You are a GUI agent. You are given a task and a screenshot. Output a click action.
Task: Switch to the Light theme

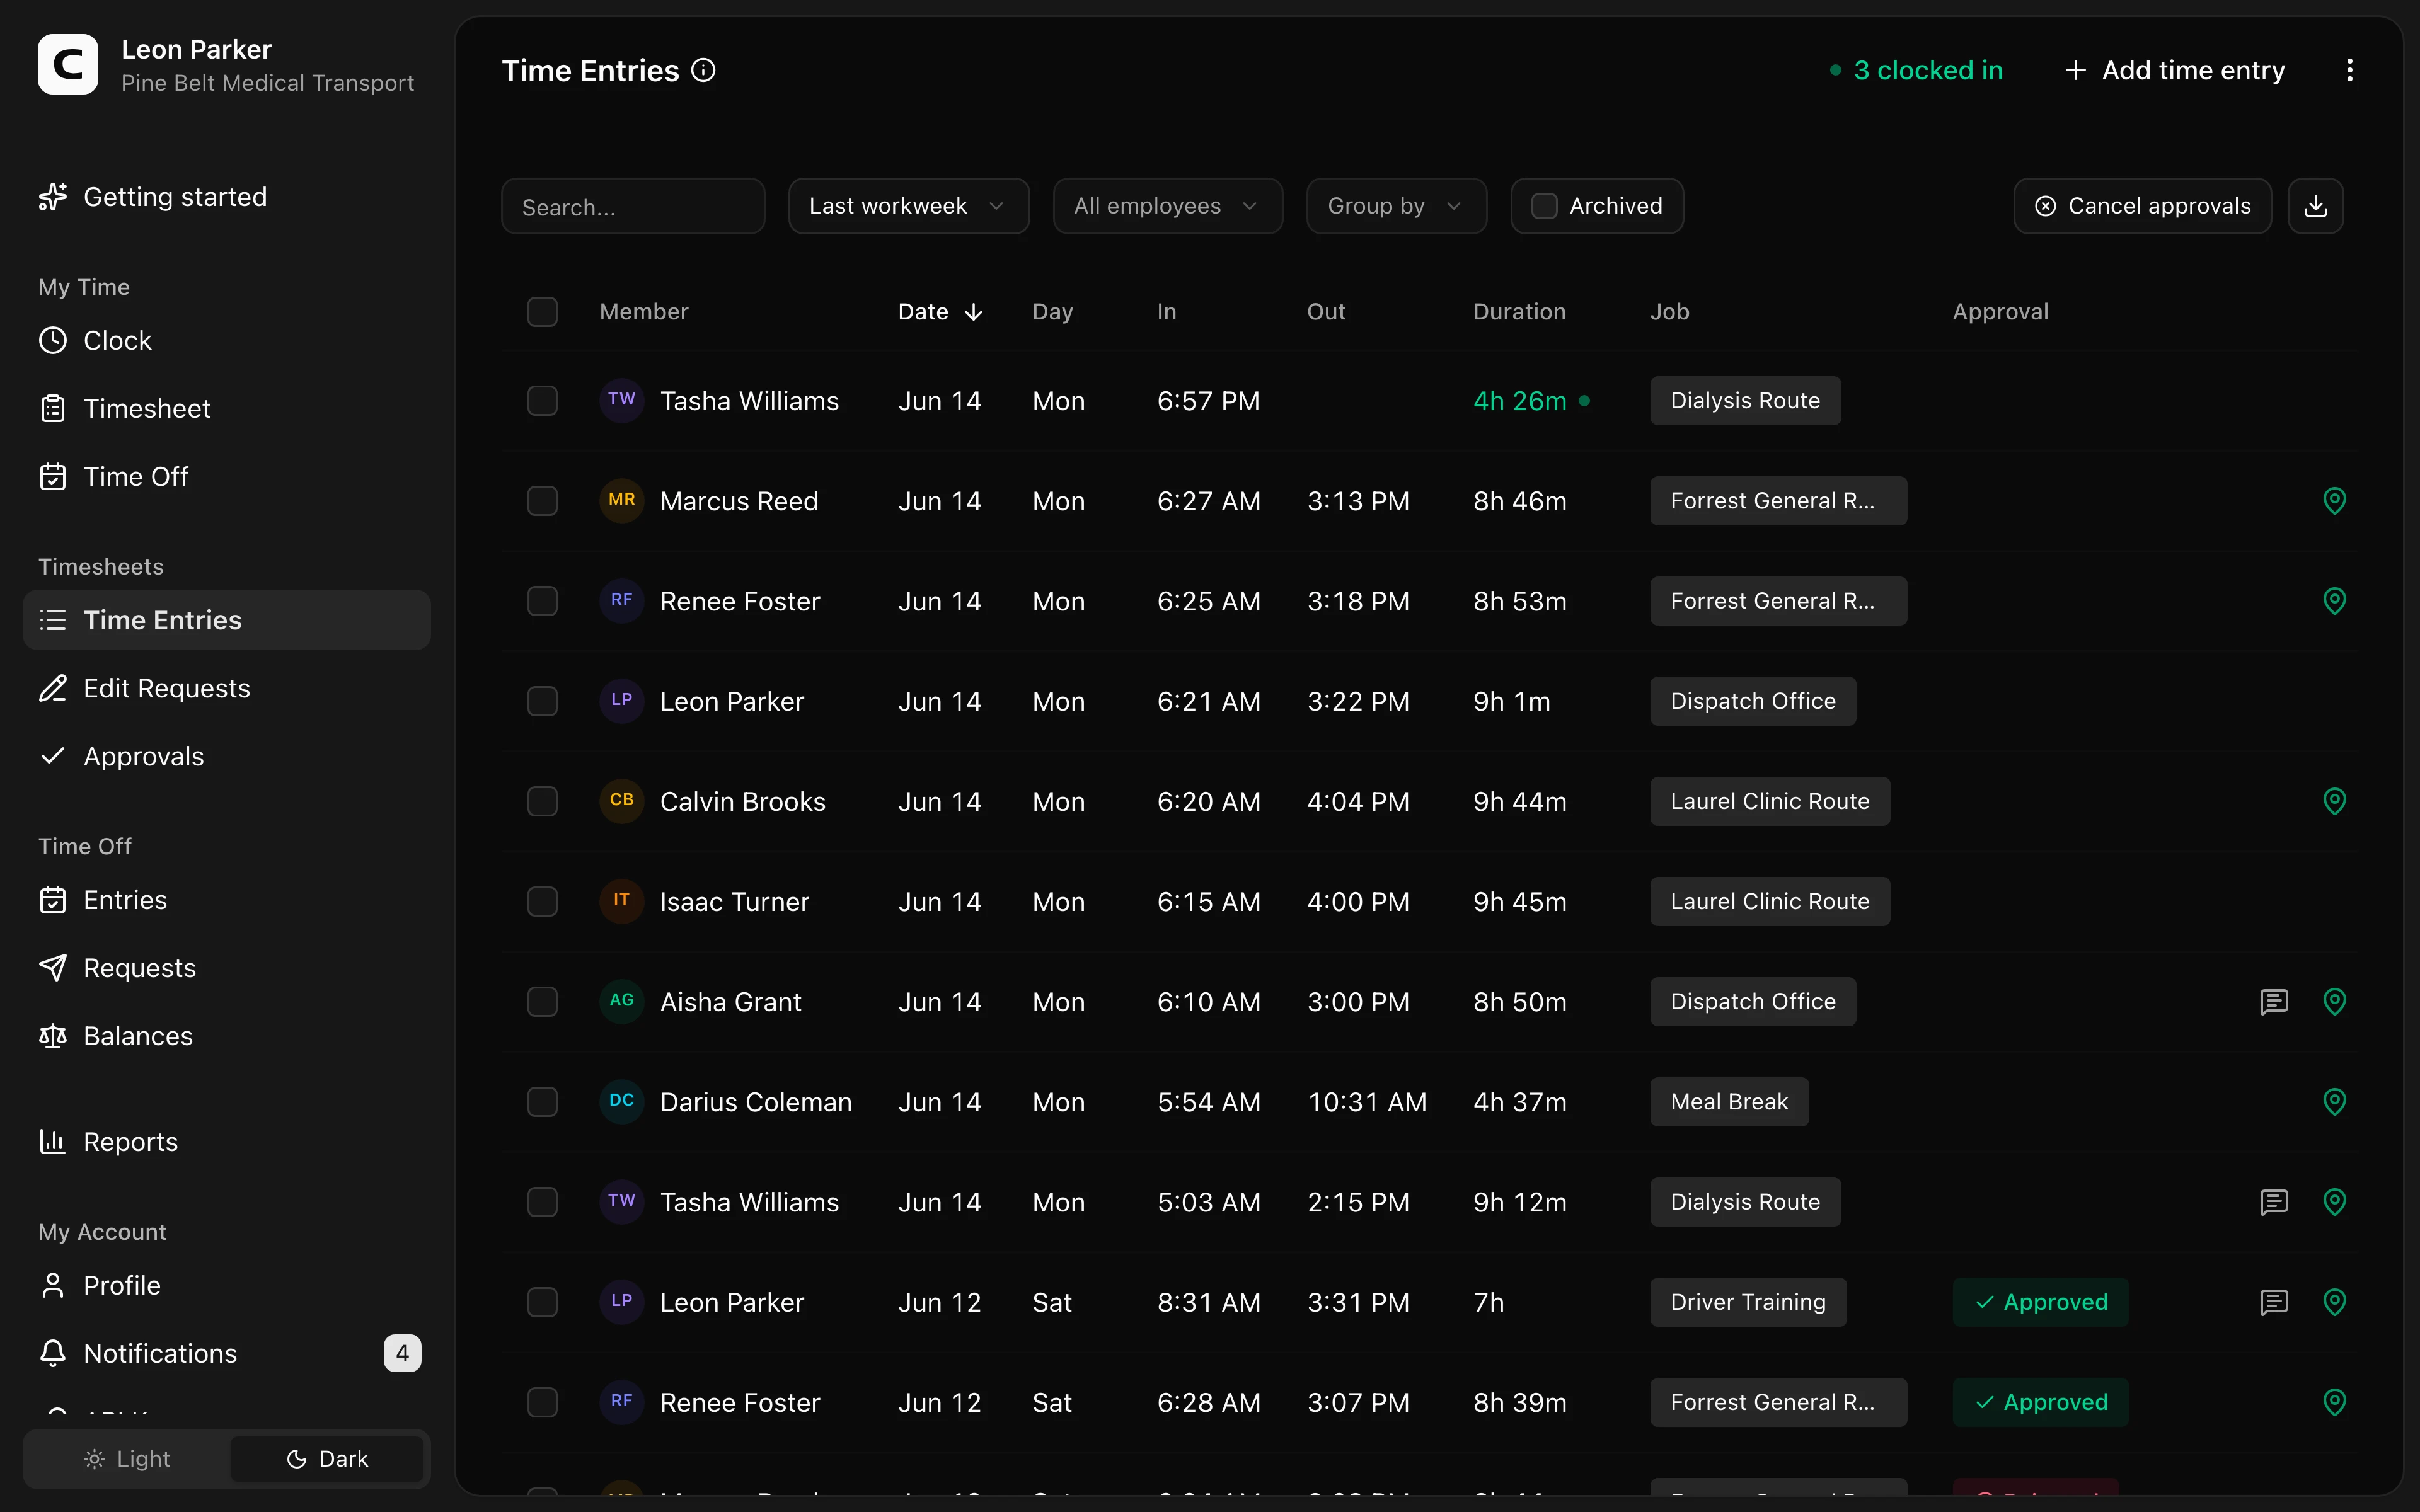(x=127, y=1459)
